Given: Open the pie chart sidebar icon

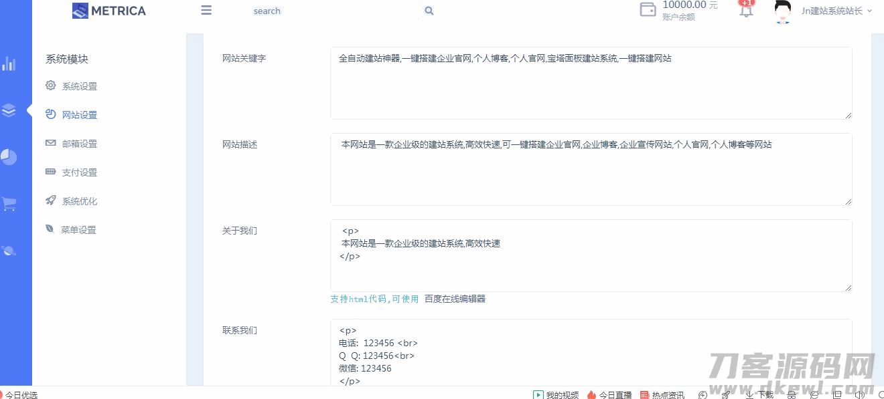Looking at the screenshot, I should (9, 157).
